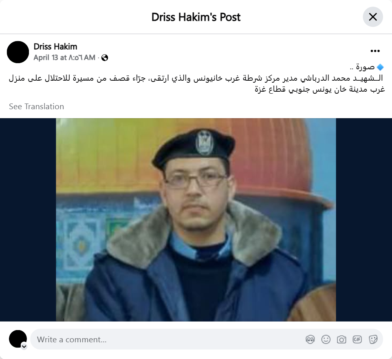Viewport: 392px width, 359px height.
Task: Open Driss Hakim's profile picture
Action: [18, 52]
